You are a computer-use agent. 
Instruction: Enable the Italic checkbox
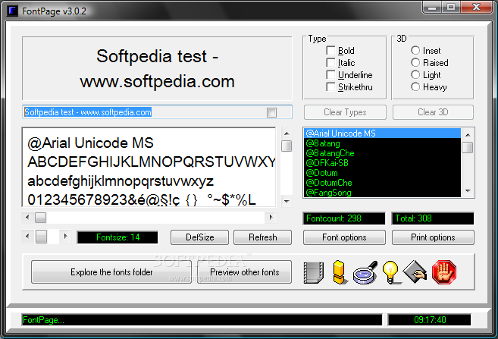tap(330, 63)
